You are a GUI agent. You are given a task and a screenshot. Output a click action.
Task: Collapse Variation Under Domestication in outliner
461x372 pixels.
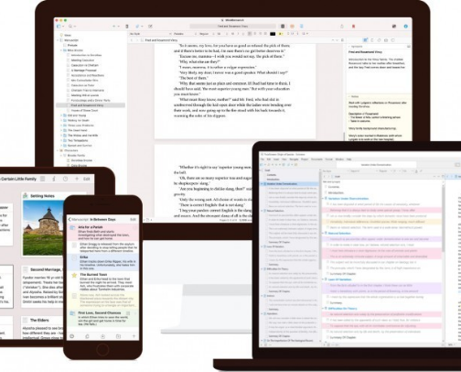(x=323, y=199)
